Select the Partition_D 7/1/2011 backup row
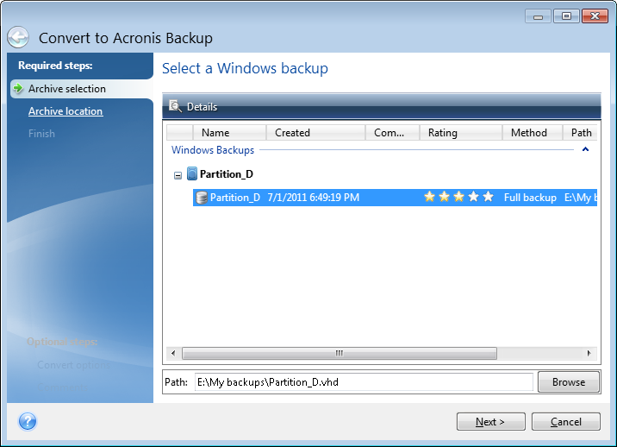Image resolution: width=617 pixels, height=447 pixels. (395, 197)
